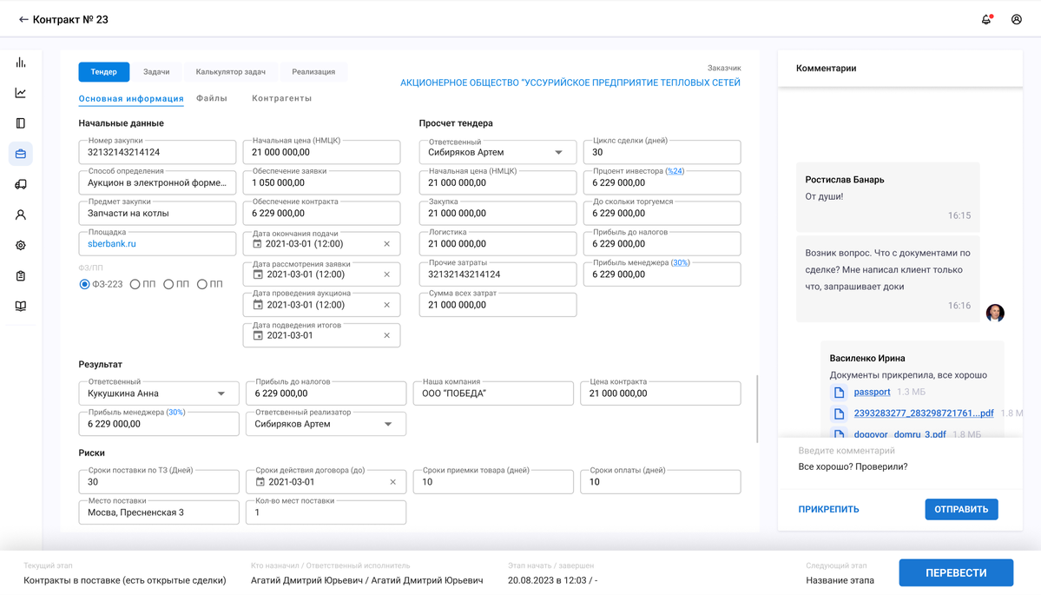Screen dimensions: 1041x595
Task: Select the Контрагенты subtab
Action: [281, 98]
